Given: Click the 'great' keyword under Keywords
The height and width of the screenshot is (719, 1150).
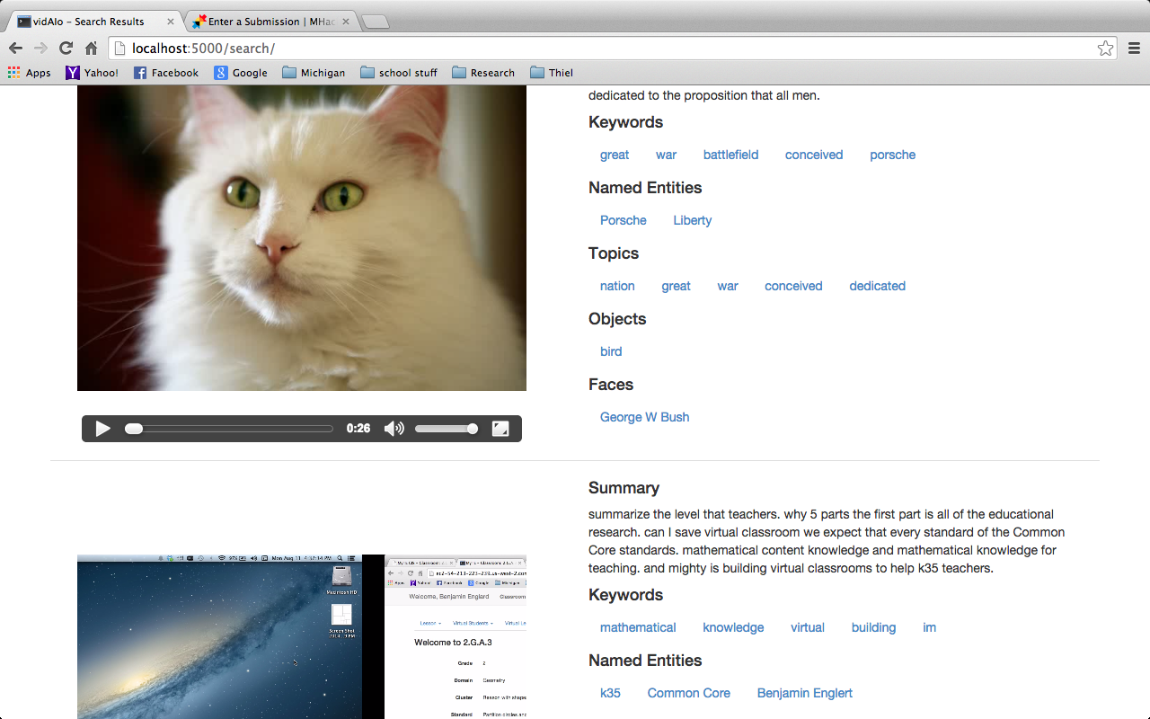Looking at the screenshot, I should tap(615, 155).
